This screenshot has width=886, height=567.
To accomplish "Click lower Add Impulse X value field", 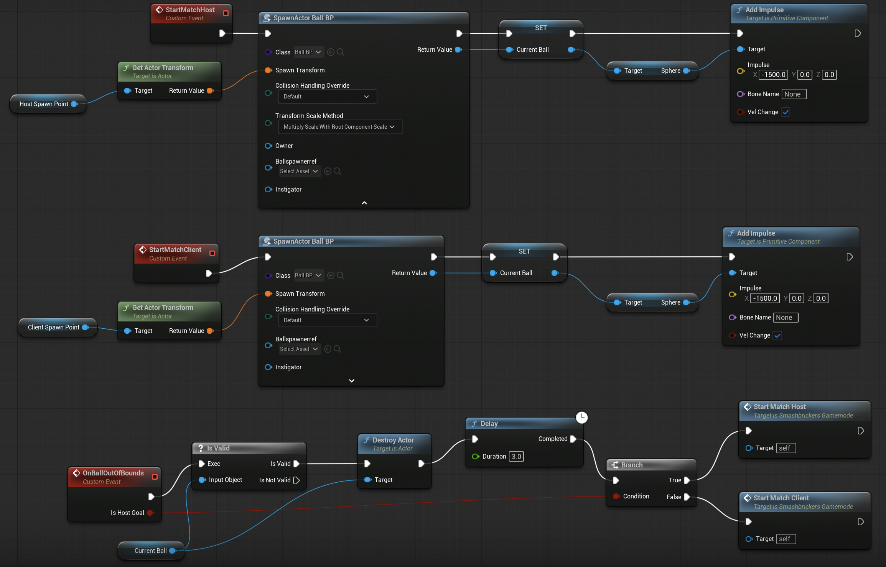I will (x=765, y=298).
